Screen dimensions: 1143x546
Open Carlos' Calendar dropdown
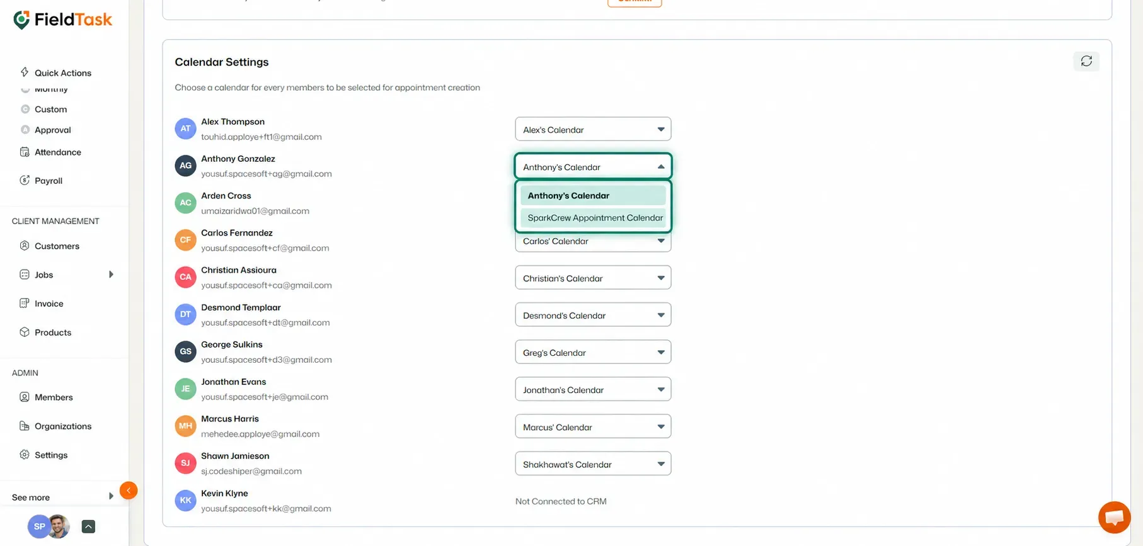pos(593,241)
